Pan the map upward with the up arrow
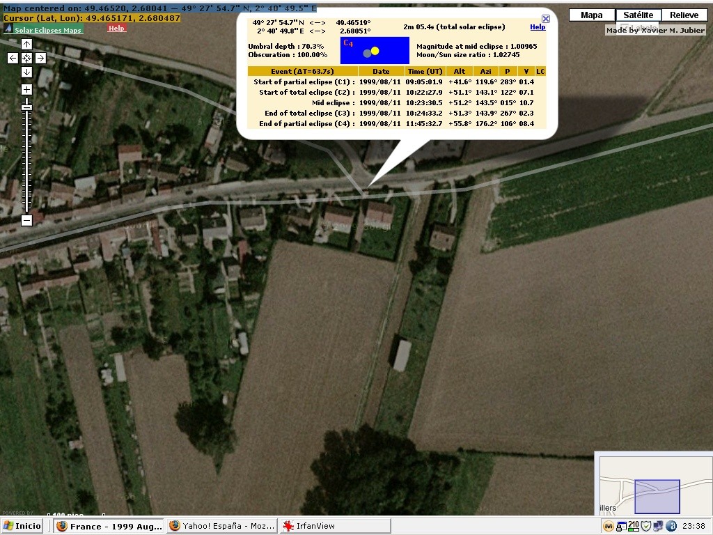Screen dimensions: 713x535 pyautogui.click(x=26, y=45)
